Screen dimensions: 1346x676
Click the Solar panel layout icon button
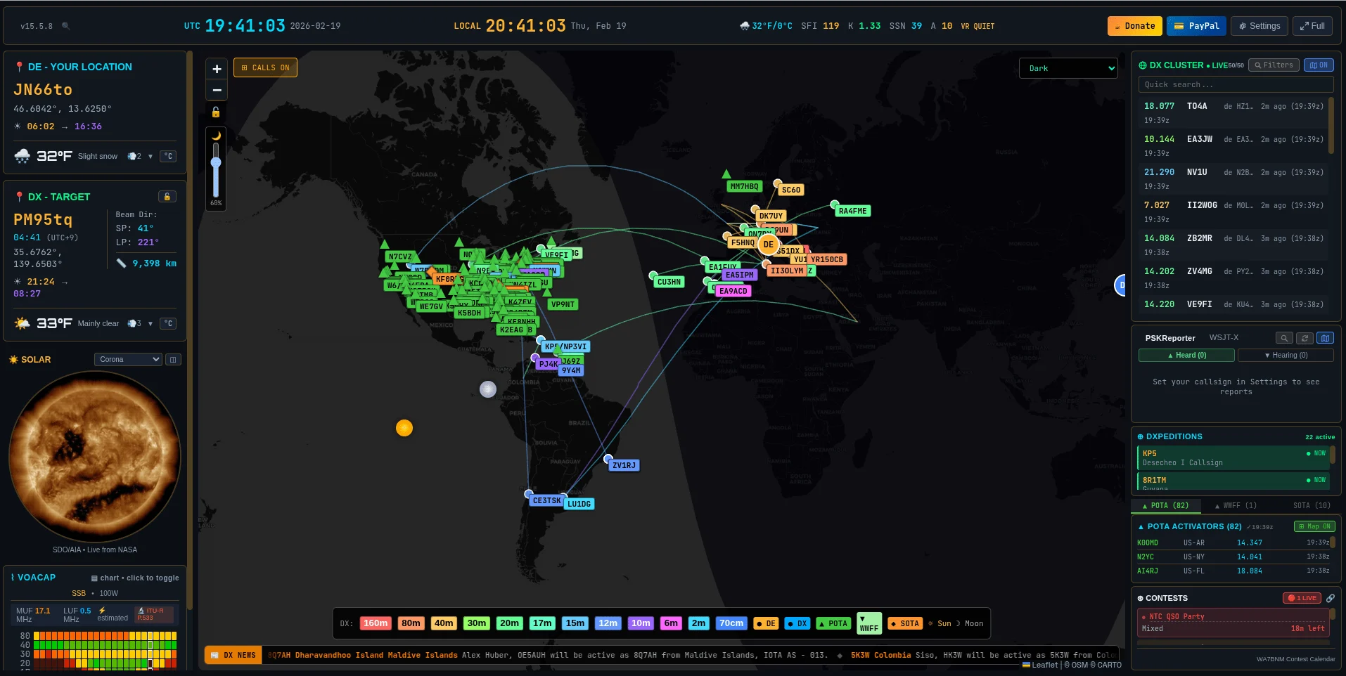[x=173, y=360]
